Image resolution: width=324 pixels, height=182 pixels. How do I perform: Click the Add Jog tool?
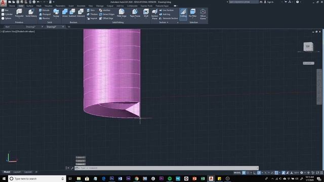pyautogui.click(x=165, y=14)
